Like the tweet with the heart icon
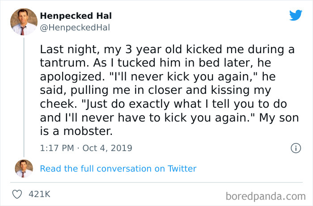The height and width of the screenshot is (206, 313). tap(17, 194)
